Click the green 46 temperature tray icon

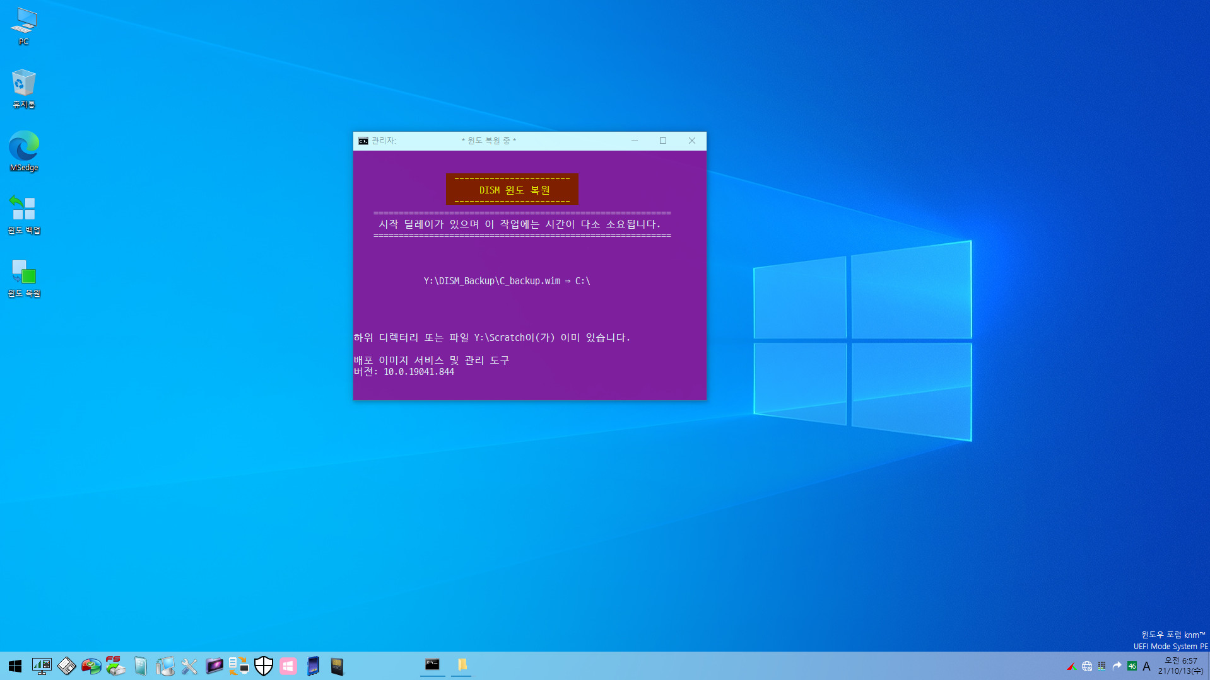(x=1132, y=666)
